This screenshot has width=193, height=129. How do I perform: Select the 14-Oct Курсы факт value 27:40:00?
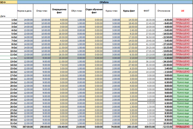(x=129, y=65)
